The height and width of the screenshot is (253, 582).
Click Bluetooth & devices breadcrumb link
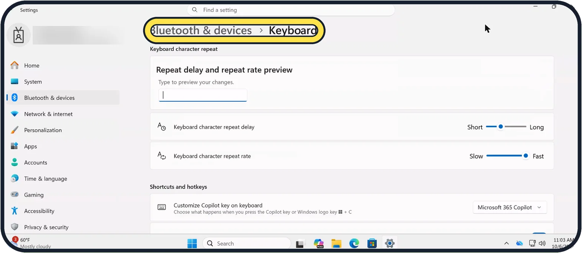[202, 30]
